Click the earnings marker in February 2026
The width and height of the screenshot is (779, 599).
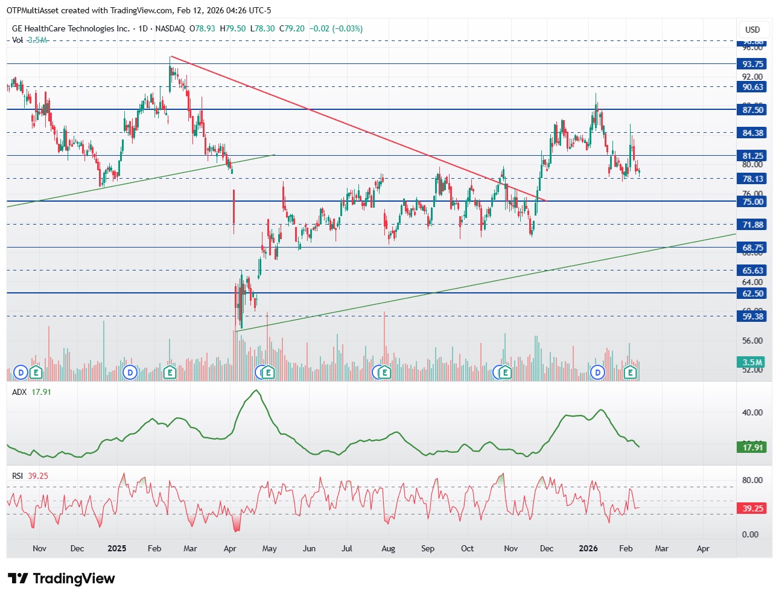631,373
